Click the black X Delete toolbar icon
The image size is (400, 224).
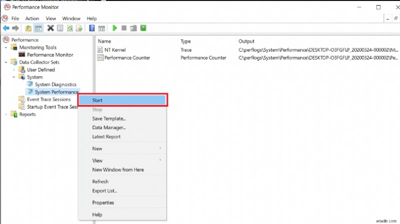pos(50,28)
